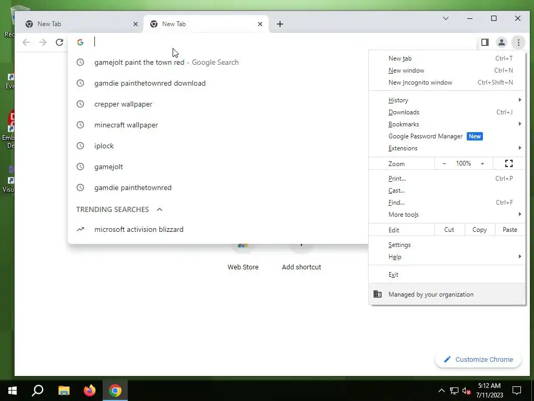
Task: Increase zoom with plus button
Action: point(482,163)
